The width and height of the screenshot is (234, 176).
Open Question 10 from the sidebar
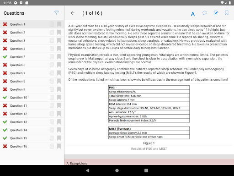point(32,98)
